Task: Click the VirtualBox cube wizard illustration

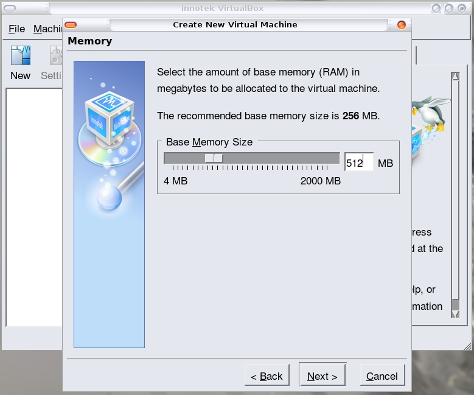Action: point(109,122)
